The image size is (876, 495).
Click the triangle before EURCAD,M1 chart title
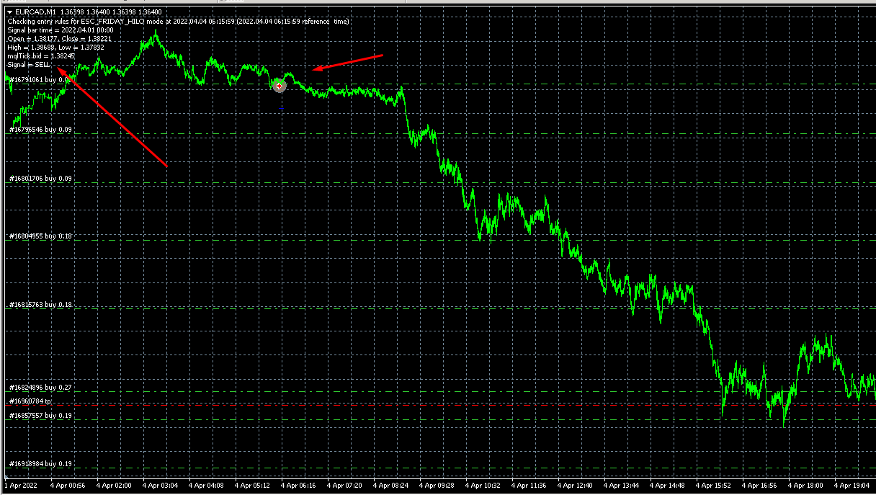[x=9, y=12]
